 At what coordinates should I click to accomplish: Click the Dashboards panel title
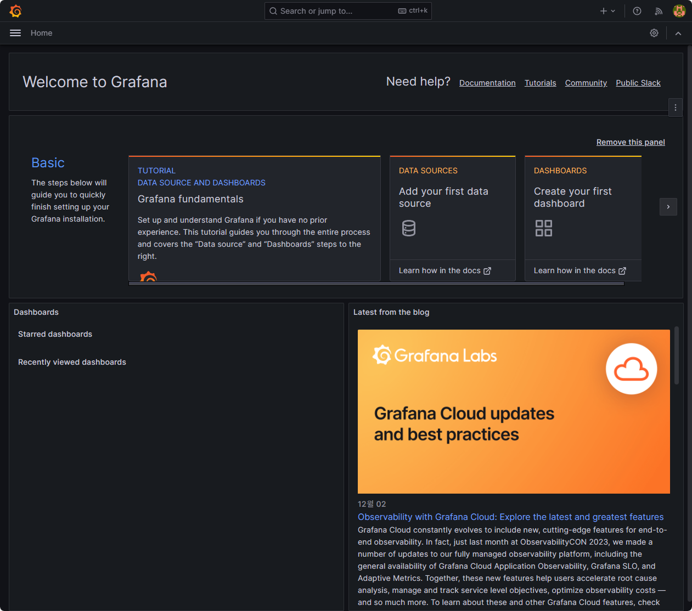36,312
